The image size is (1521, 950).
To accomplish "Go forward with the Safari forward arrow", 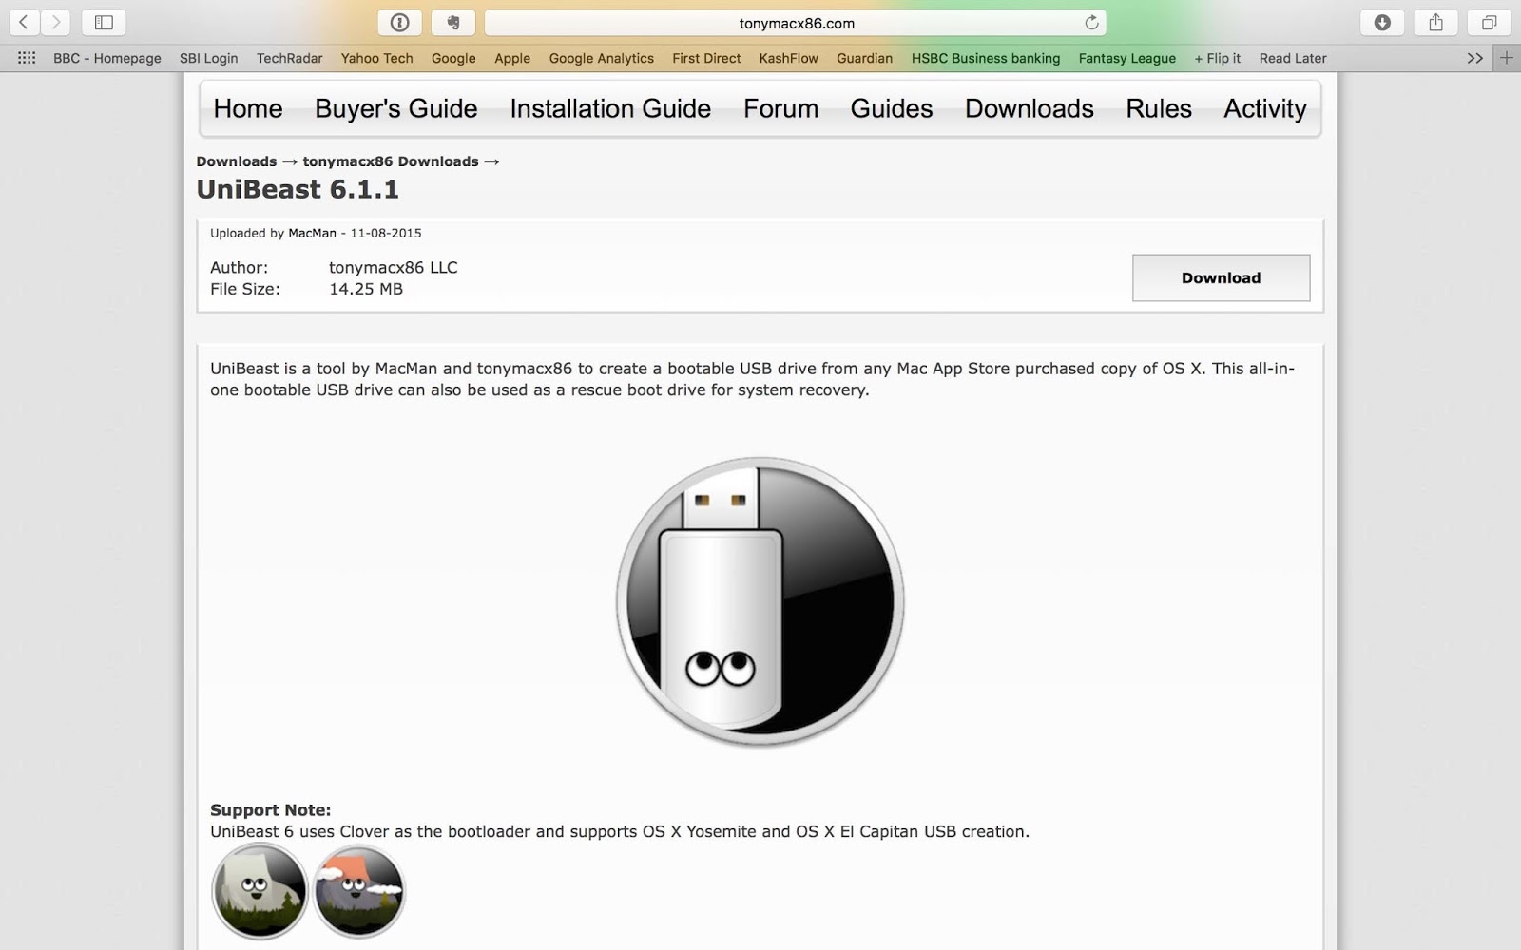I will [55, 22].
